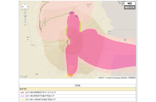The height and width of the screenshot is (102, 156).
Task: Click the upper purple route shield marker
Action: pyautogui.click(x=72, y=13)
